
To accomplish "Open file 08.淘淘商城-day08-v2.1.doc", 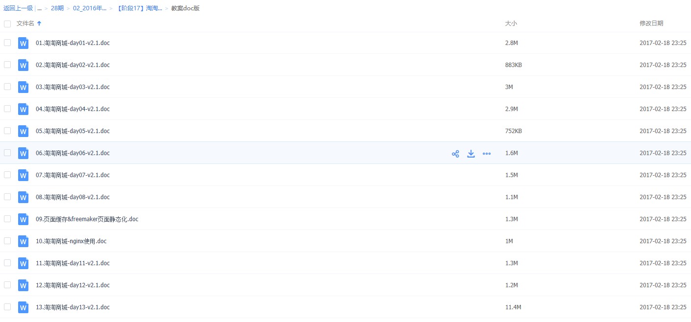I will [x=73, y=197].
